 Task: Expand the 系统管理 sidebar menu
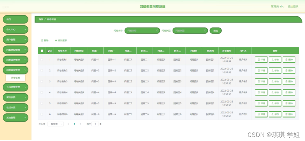click(15, 117)
